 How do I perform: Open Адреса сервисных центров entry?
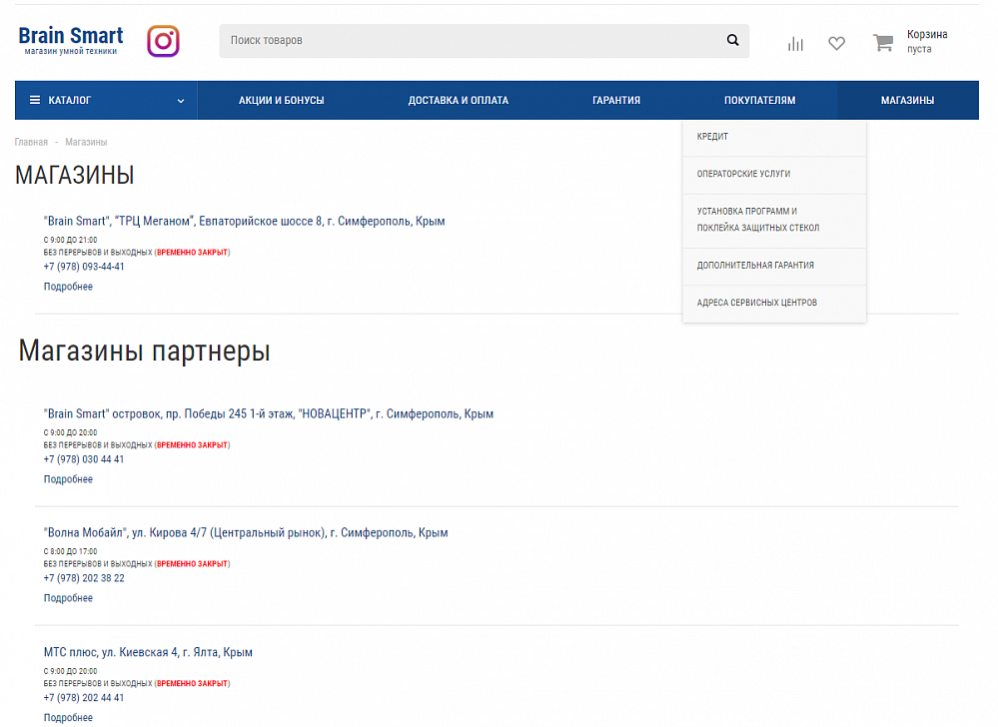(774, 303)
